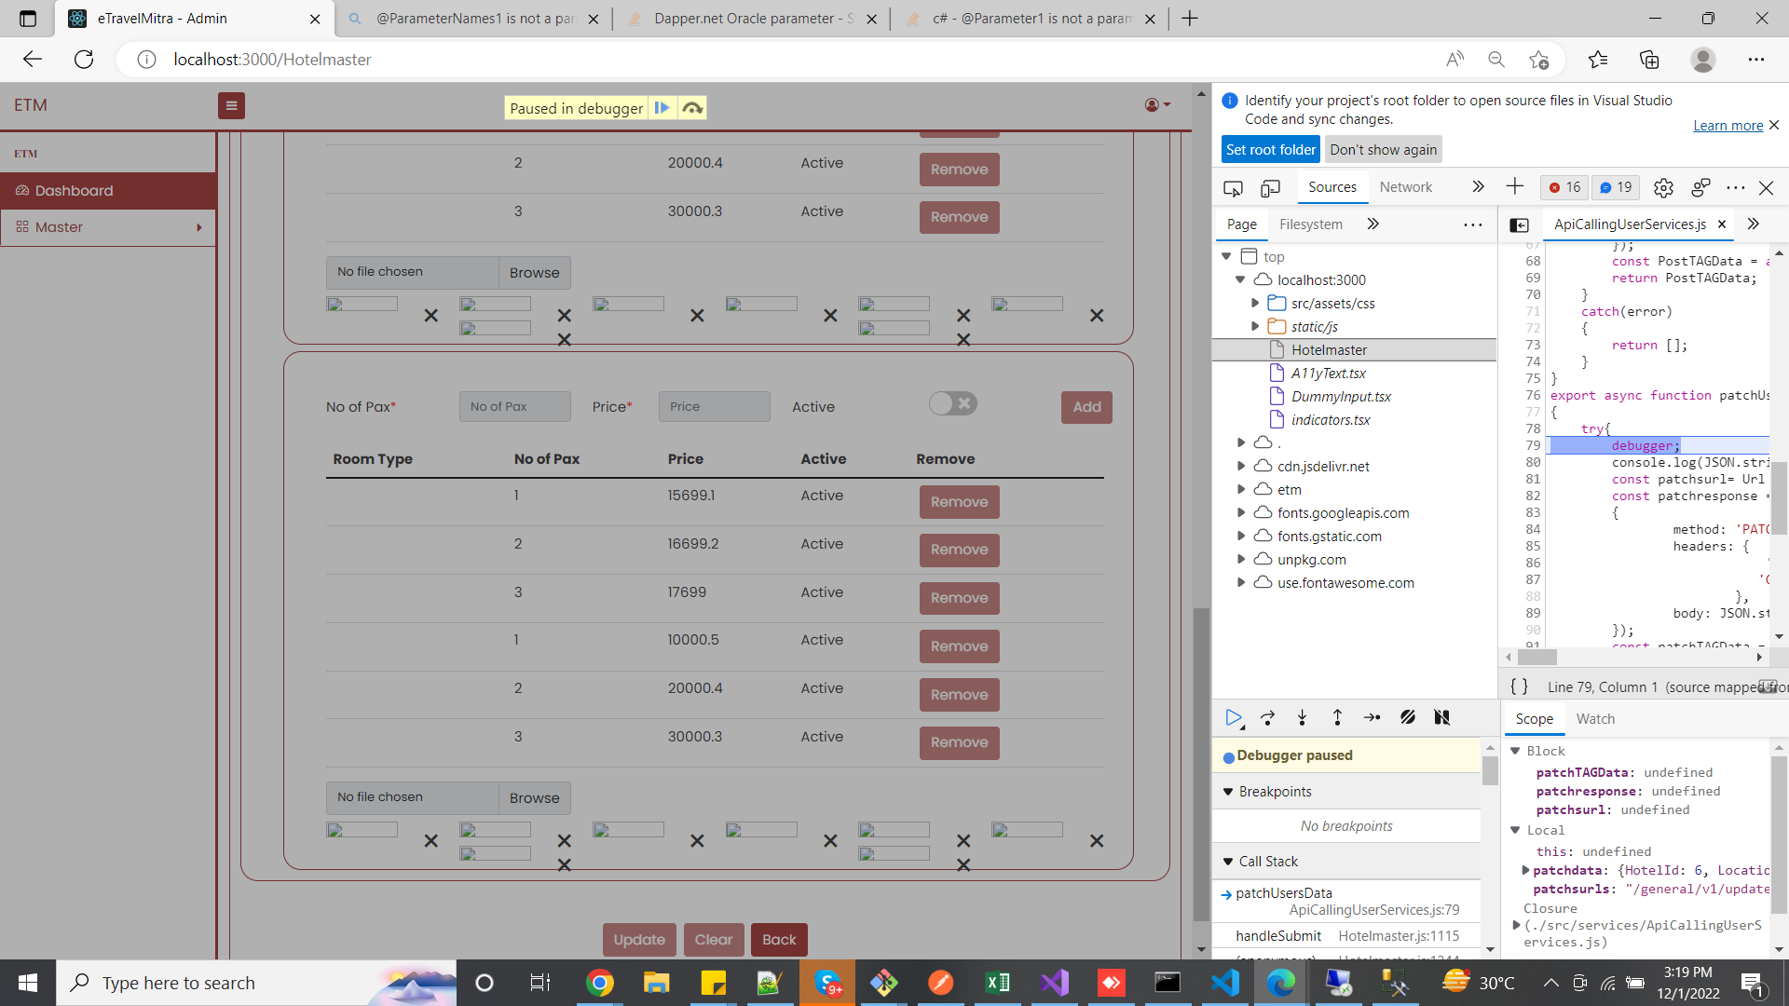The width and height of the screenshot is (1789, 1006).
Task: Deactivate breakpoints icon
Action: coord(1407,717)
